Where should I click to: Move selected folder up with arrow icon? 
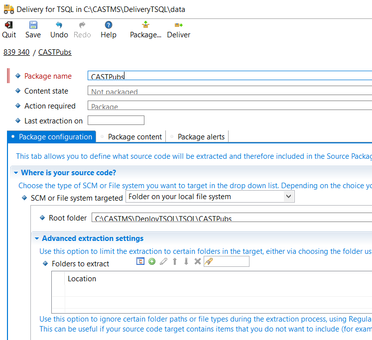(175, 261)
